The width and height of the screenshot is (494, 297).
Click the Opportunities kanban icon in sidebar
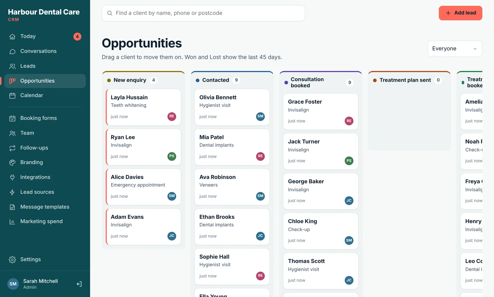(12, 81)
